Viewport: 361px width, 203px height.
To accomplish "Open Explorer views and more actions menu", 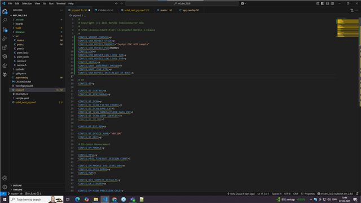I will pos(61,10).
